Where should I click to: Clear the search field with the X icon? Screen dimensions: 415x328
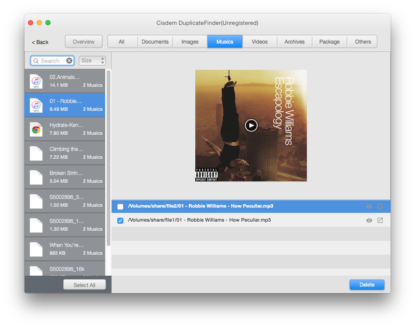(69, 61)
